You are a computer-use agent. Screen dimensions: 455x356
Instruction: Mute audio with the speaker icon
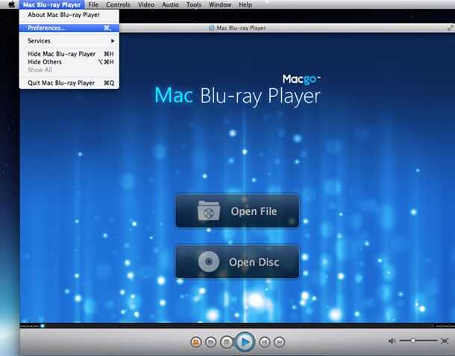[392, 341]
